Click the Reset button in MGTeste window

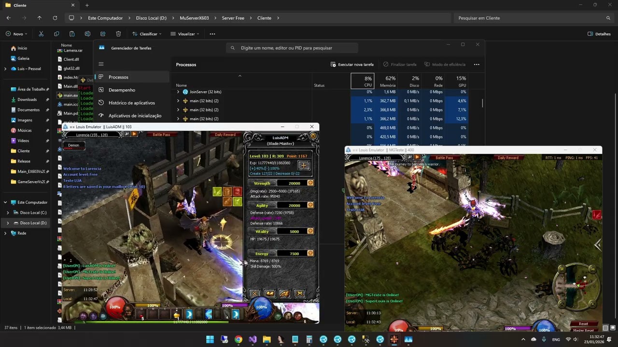[583, 324]
